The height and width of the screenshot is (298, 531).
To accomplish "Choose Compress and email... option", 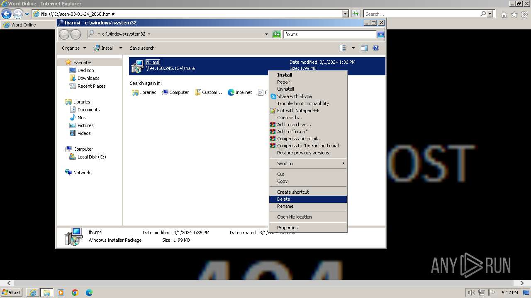I will (x=308, y=139).
